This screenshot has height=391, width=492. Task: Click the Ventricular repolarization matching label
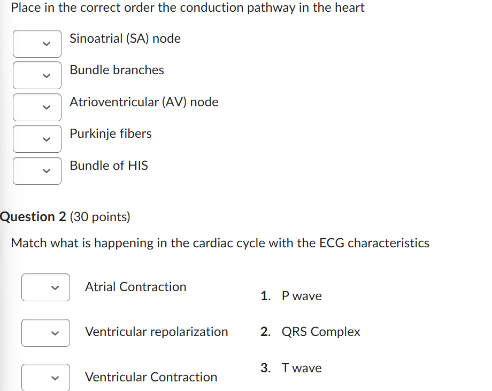click(156, 332)
